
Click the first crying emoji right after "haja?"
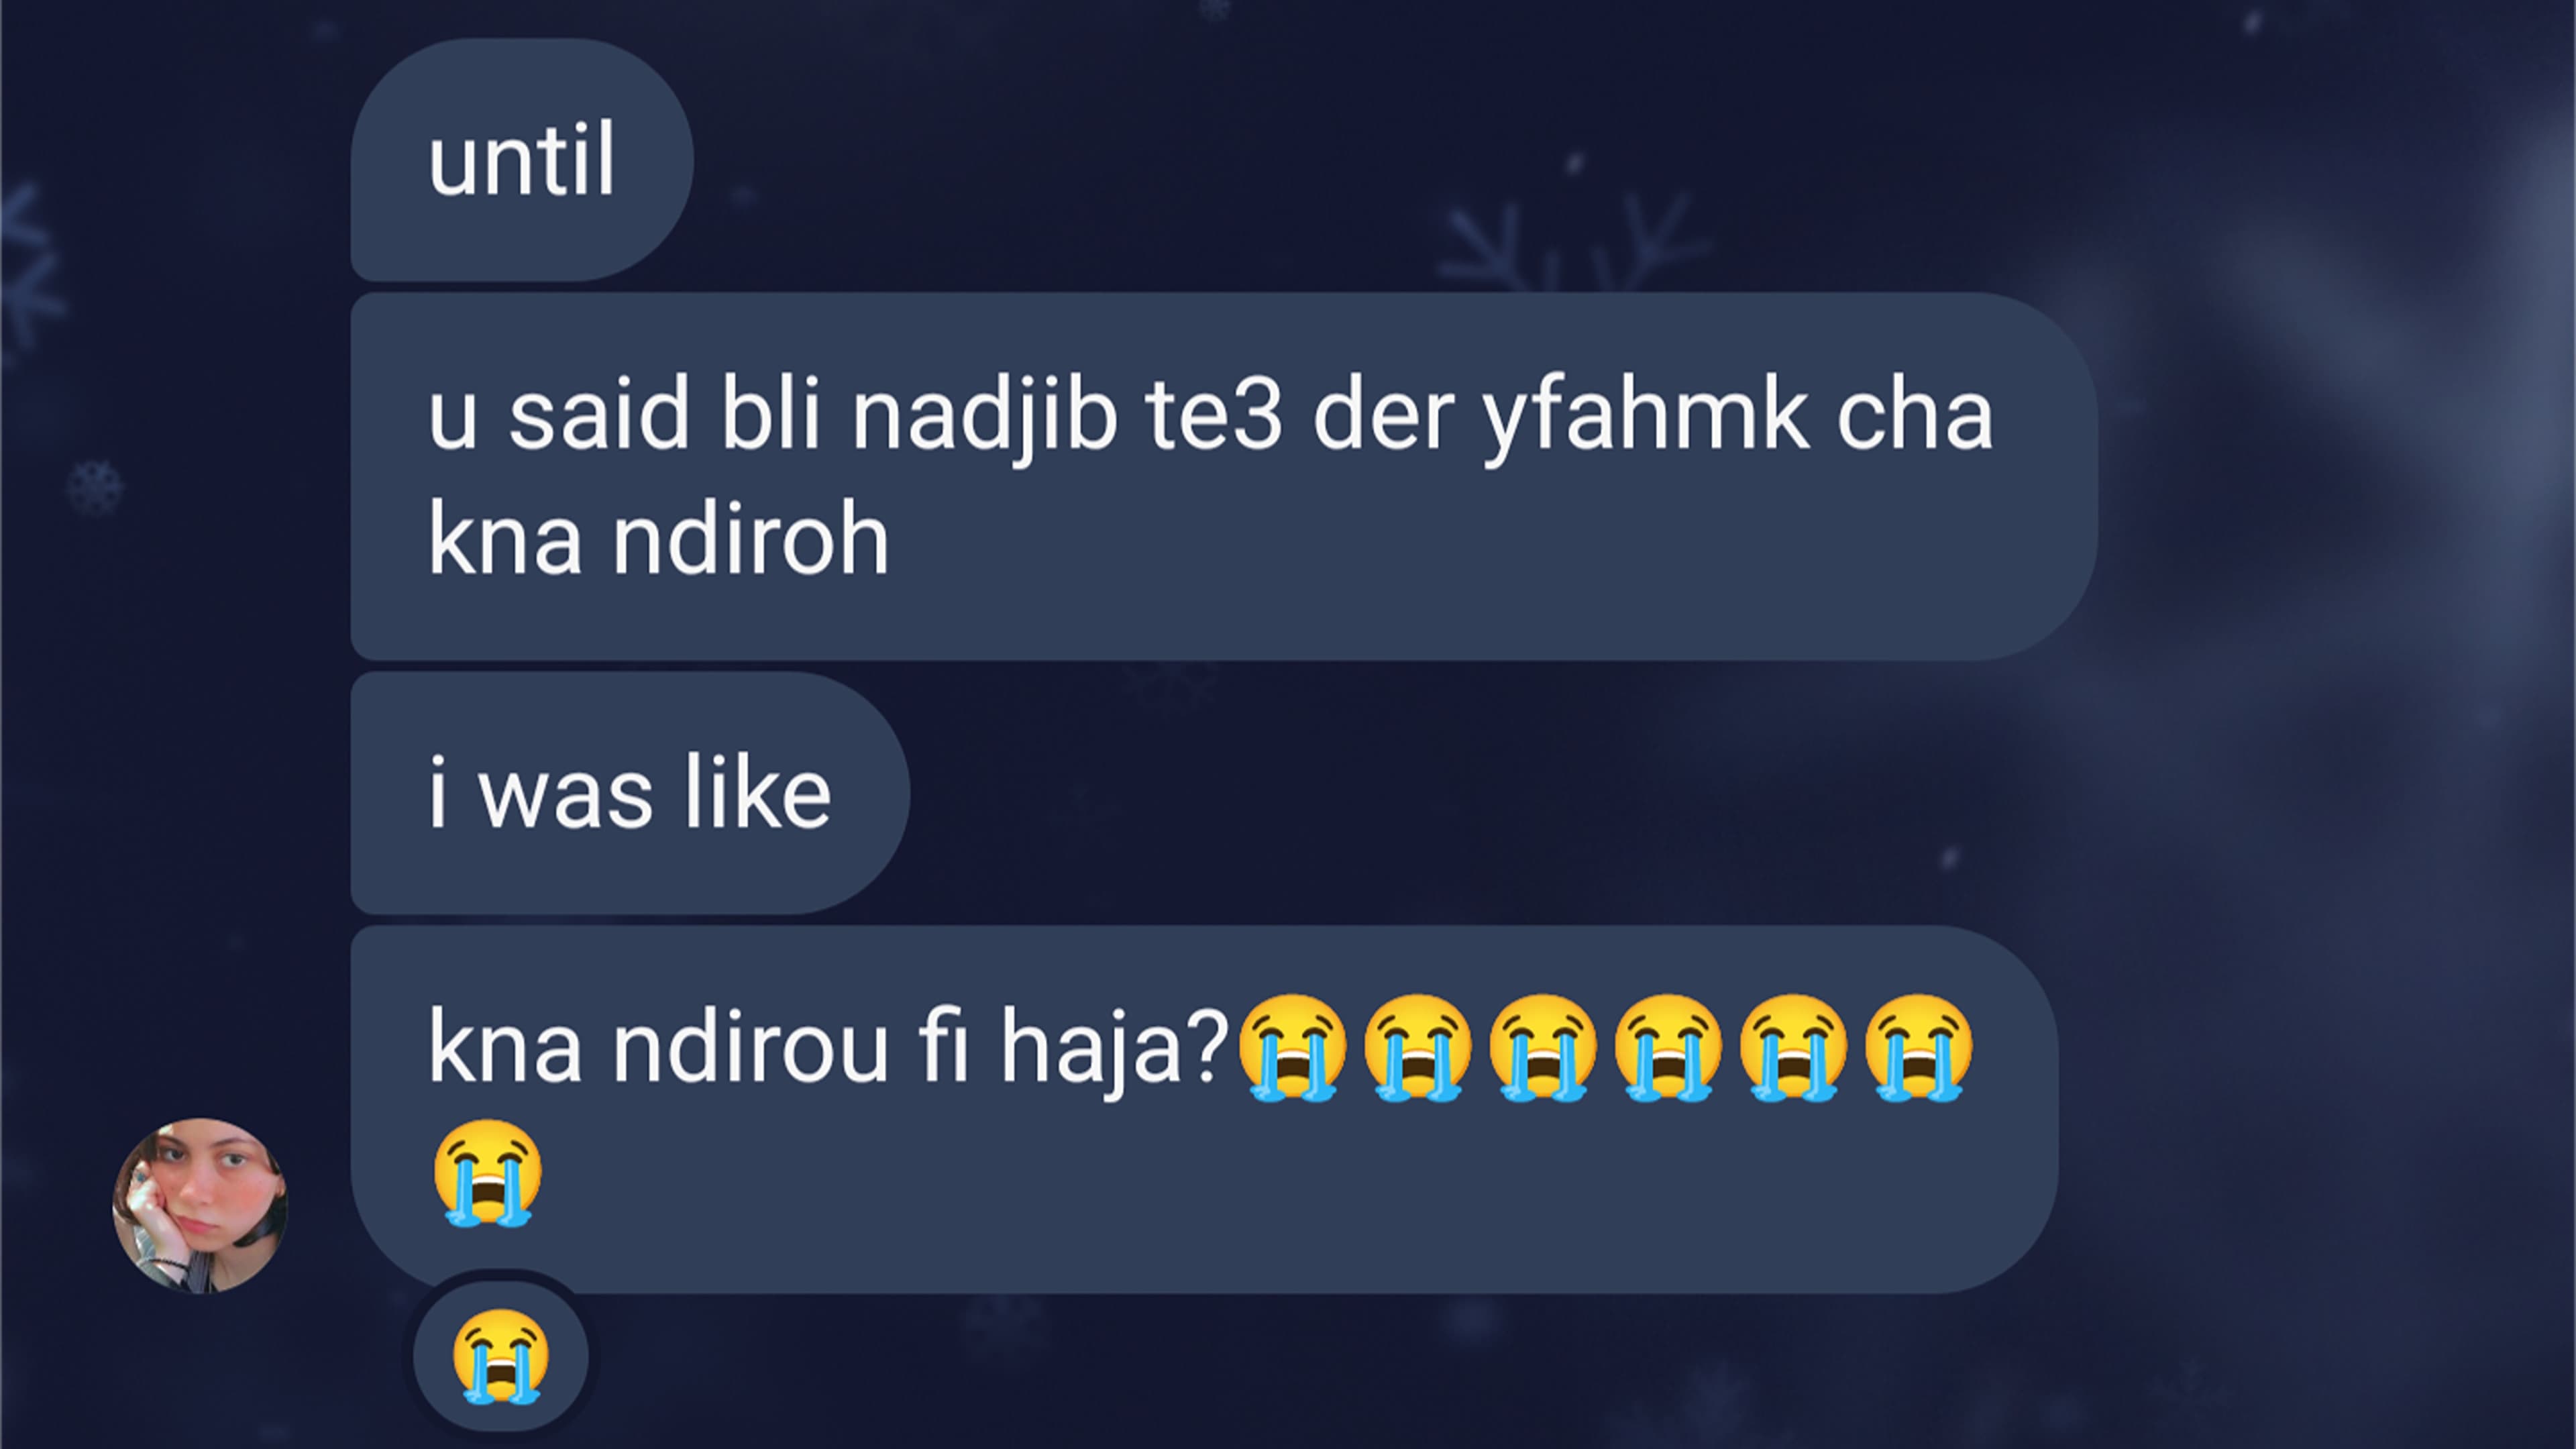1292,1047
